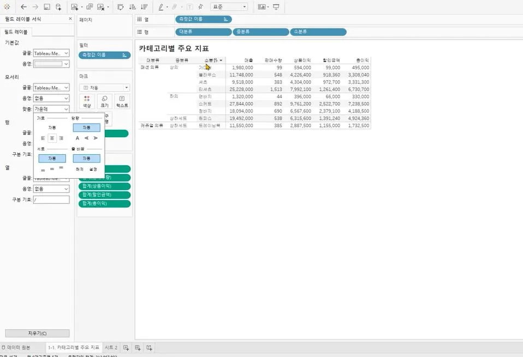
Task: Toggle 자동 under 줄 바꿈 wrap
Action: [86, 159]
